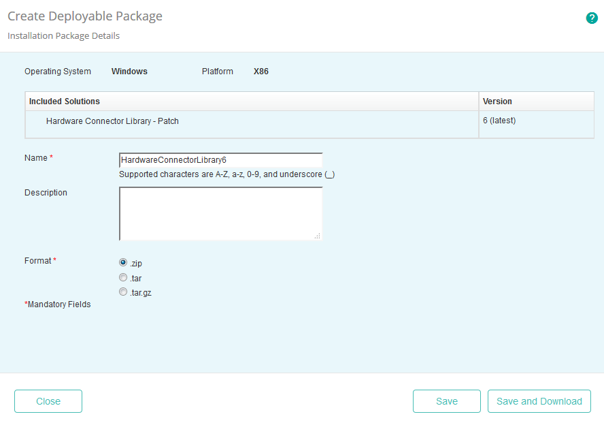The height and width of the screenshot is (423, 604).
Task: Click the Create Deployable Package page title
Action: (x=84, y=16)
